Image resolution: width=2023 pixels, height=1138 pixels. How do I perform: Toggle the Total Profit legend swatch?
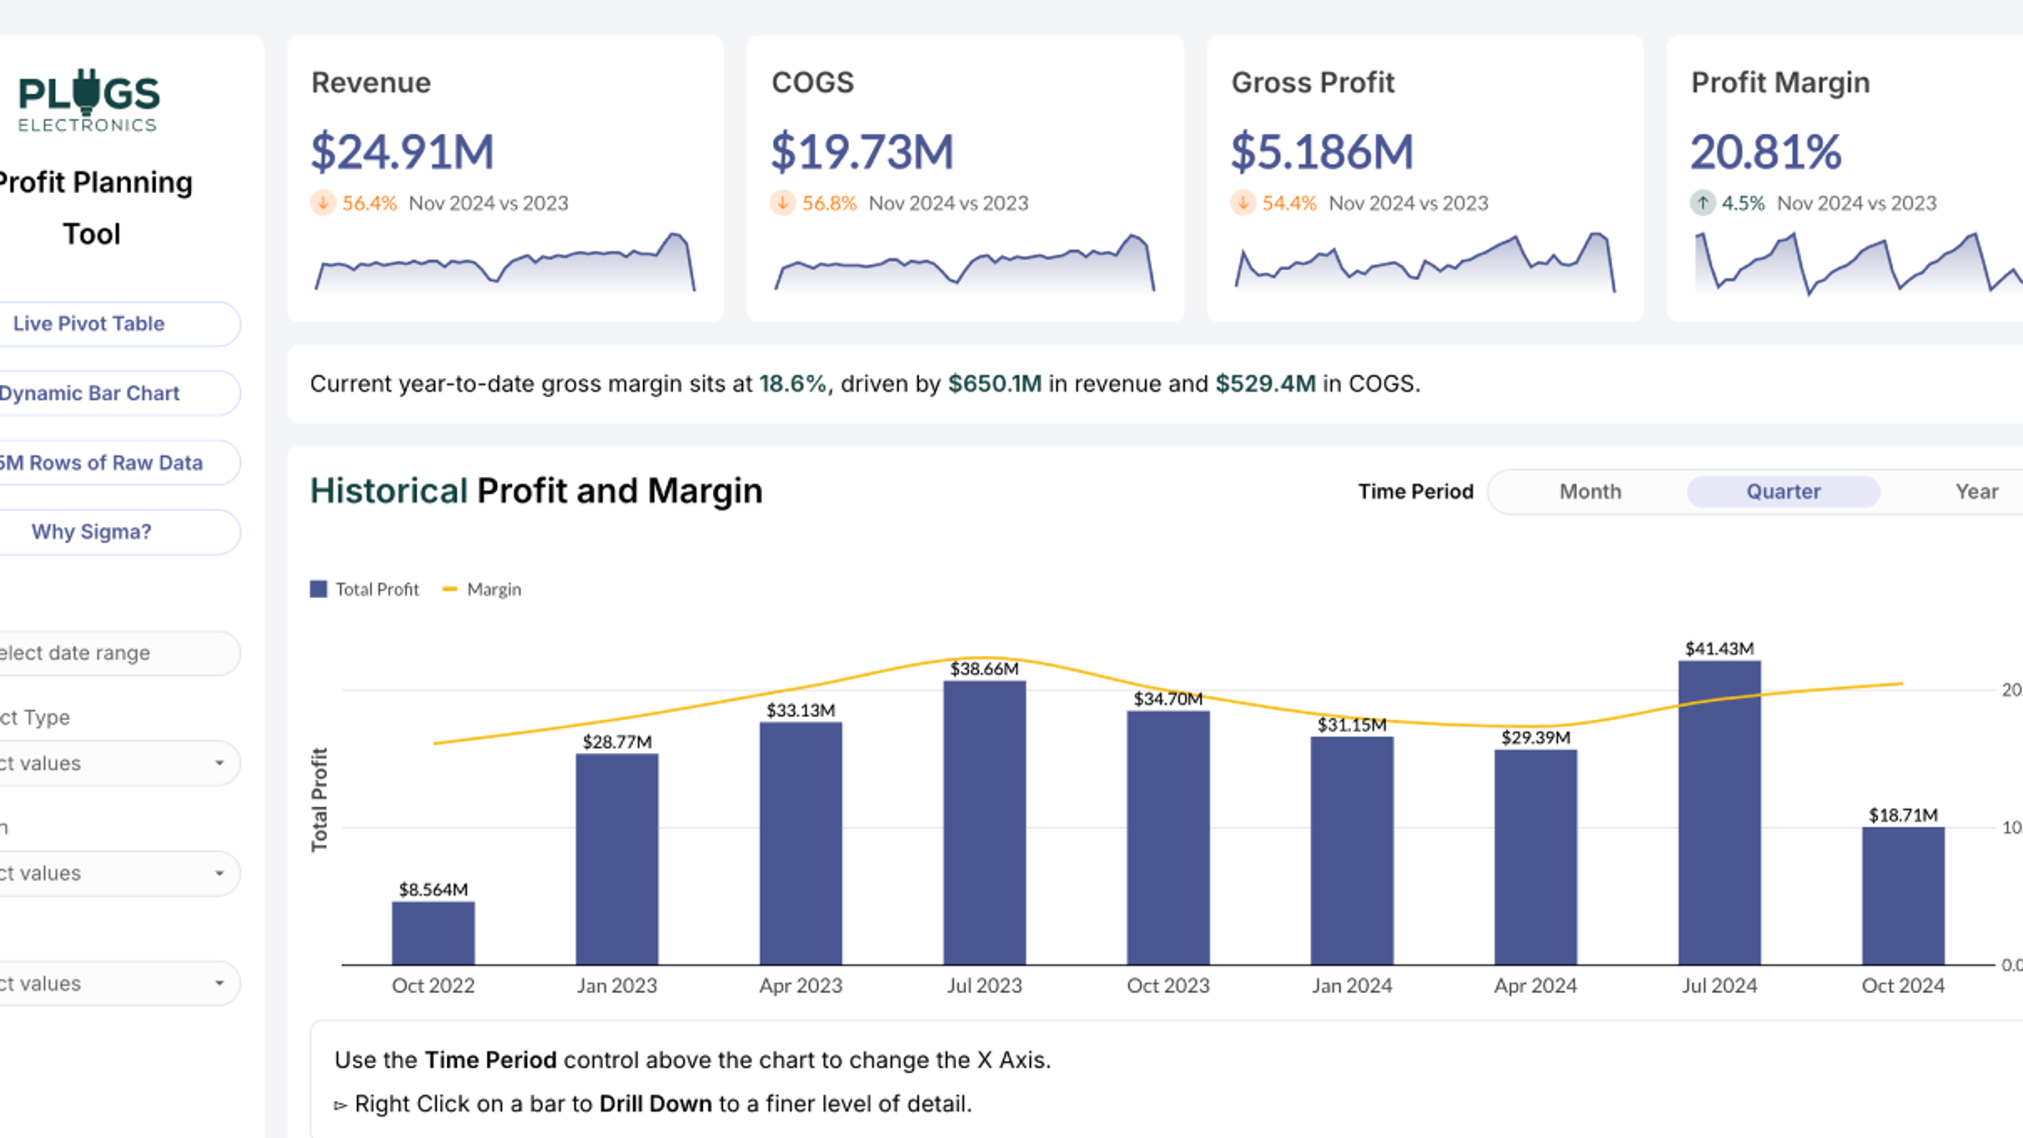tap(318, 589)
